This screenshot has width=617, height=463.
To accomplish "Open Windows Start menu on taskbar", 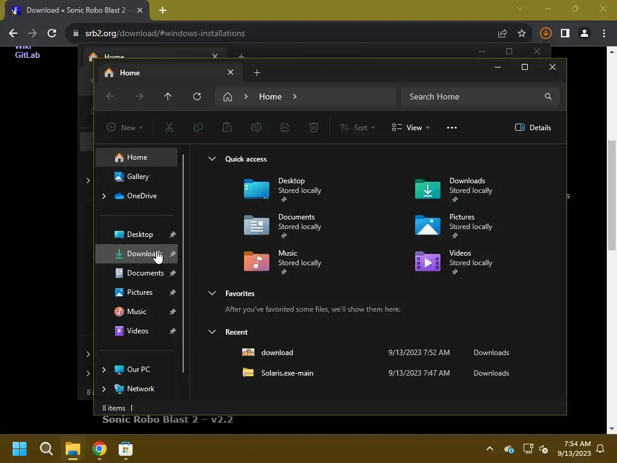I will point(19,449).
